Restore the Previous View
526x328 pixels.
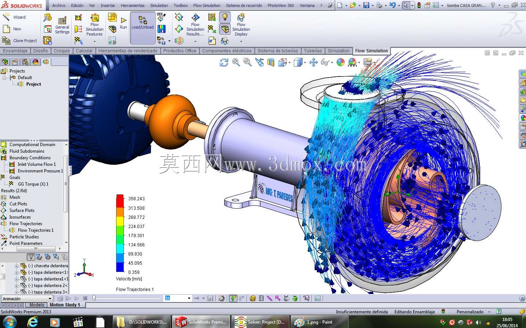point(259,63)
